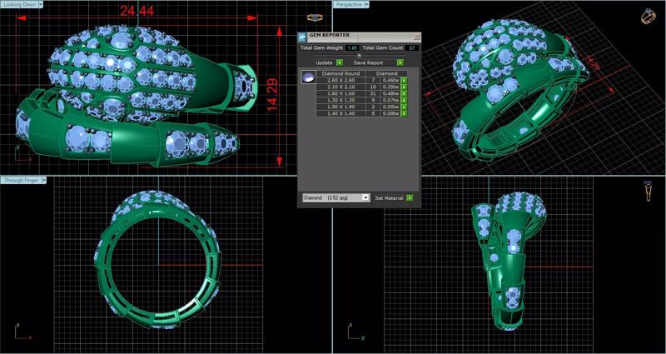Click the Total Gem Weight label
This screenshot has height=354, width=666.
pos(321,48)
